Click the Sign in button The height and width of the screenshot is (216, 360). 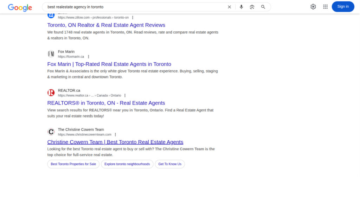pos(343,7)
